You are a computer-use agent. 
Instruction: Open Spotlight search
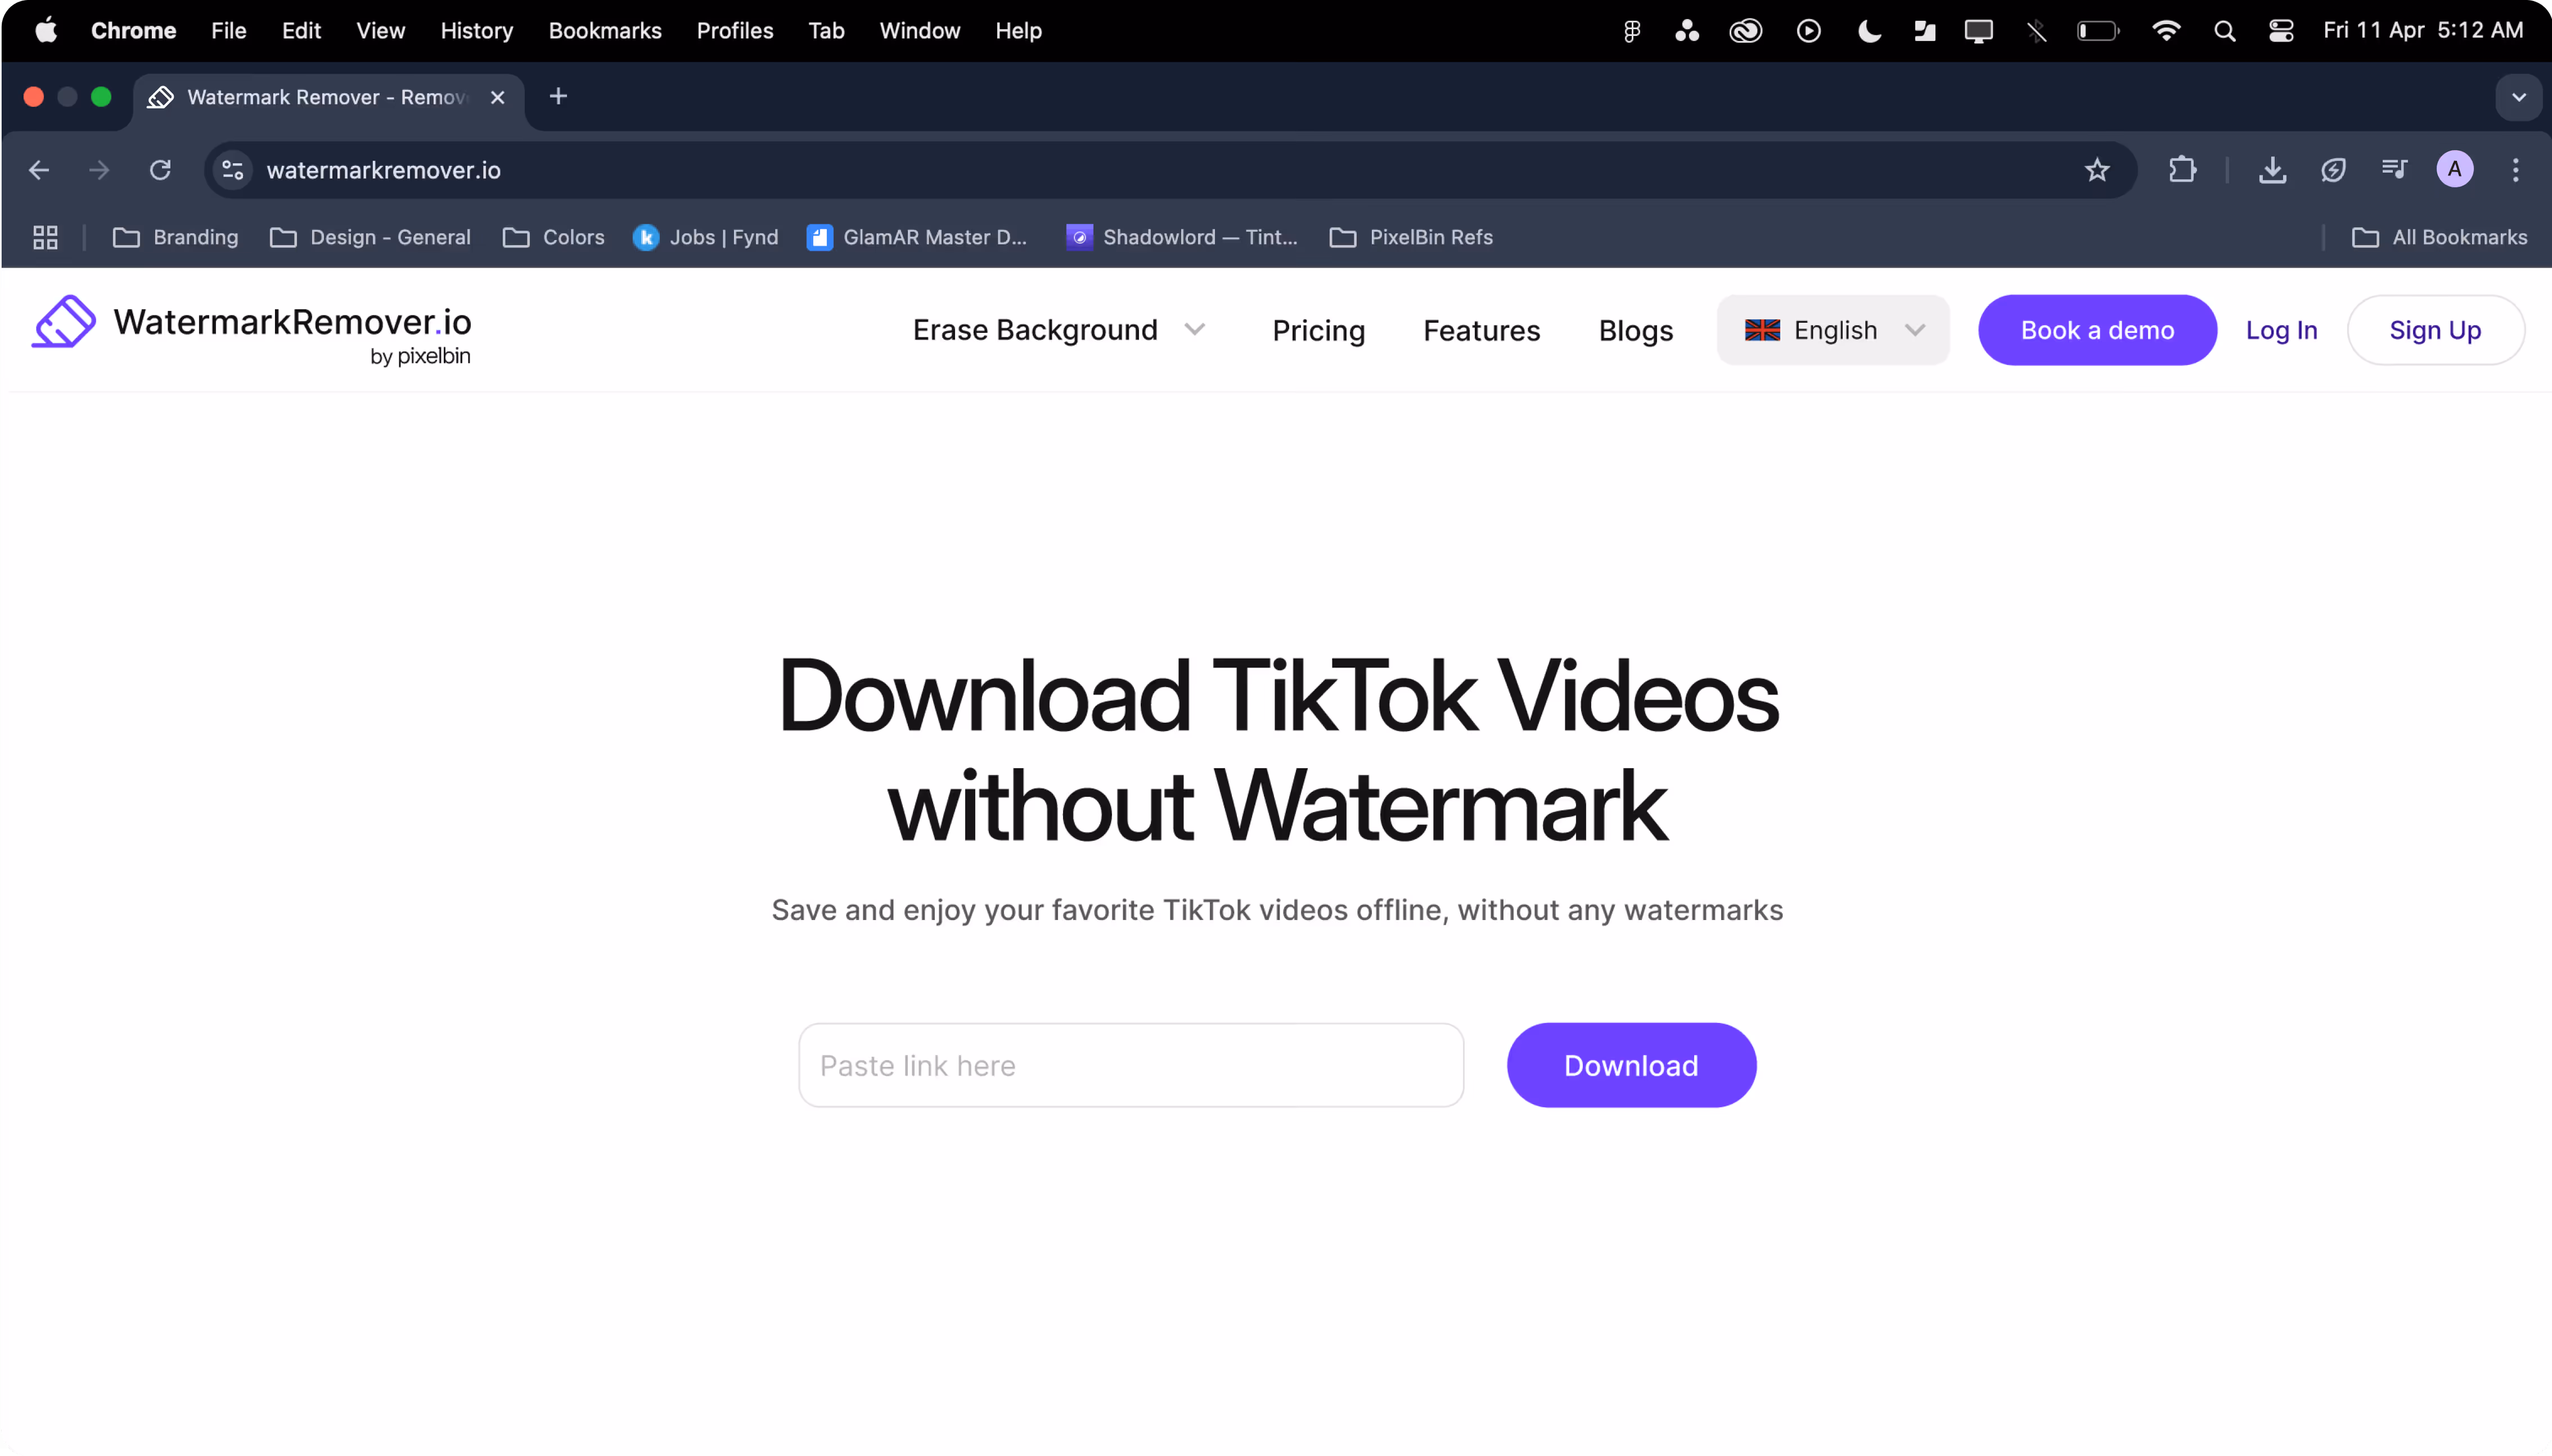(x=2224, y=31)
